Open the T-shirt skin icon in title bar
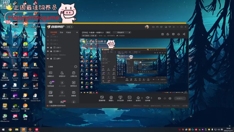This screenshot has height=132, width=234. 170,27
